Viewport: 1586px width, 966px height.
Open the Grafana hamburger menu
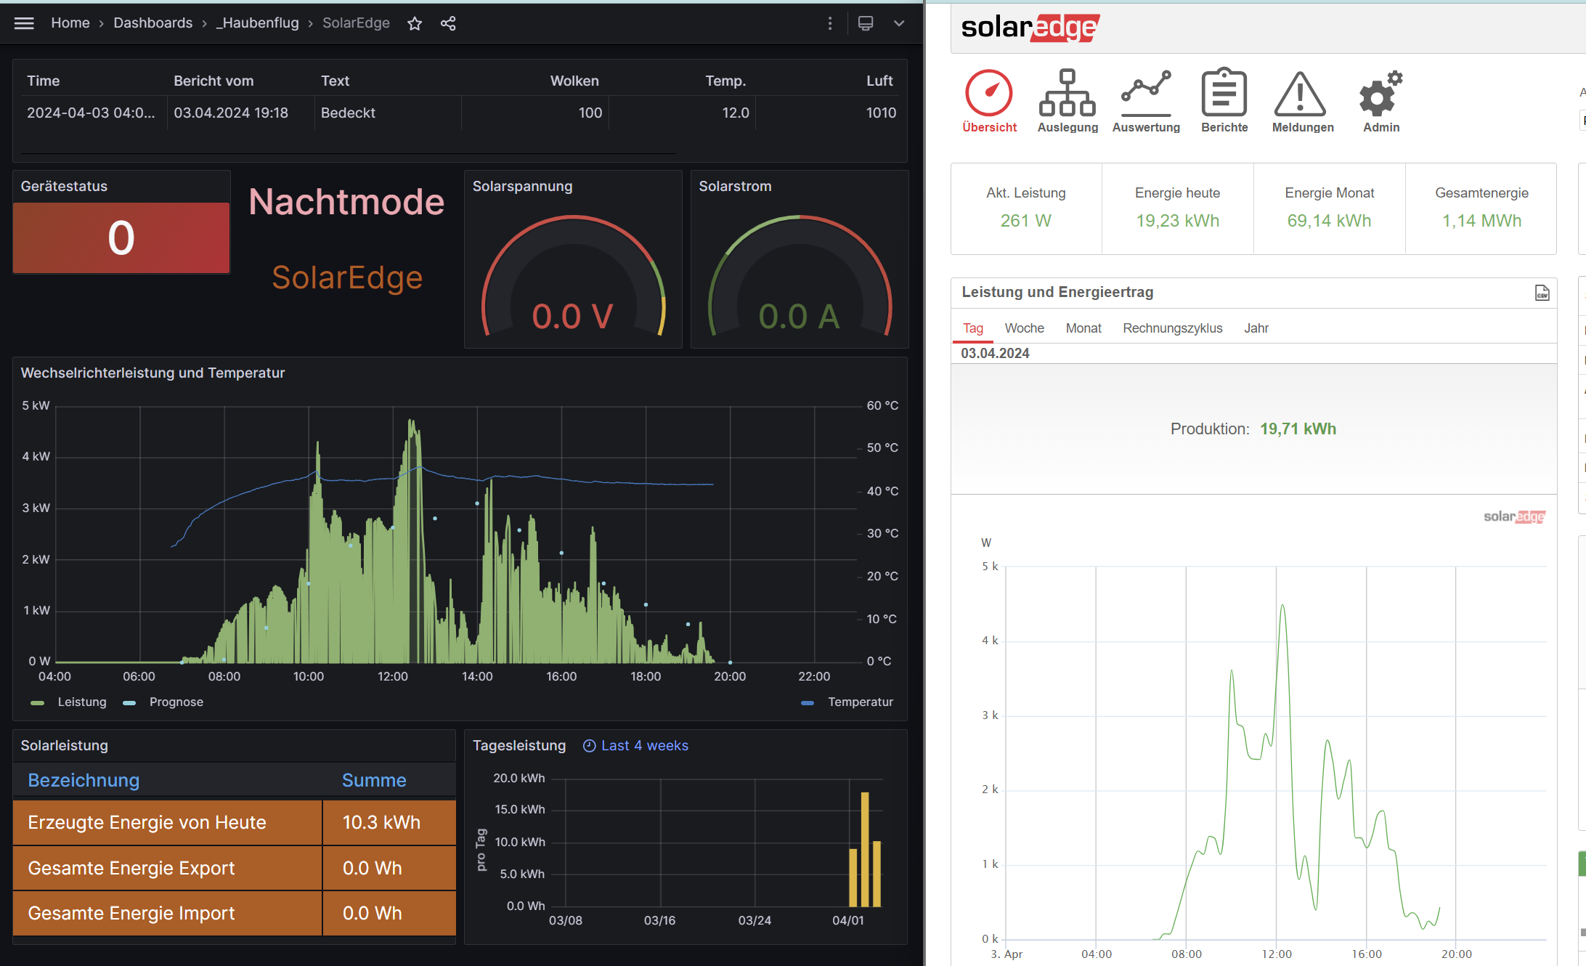24,23
